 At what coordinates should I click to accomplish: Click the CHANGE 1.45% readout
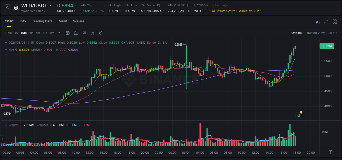[x=133, y=43]
